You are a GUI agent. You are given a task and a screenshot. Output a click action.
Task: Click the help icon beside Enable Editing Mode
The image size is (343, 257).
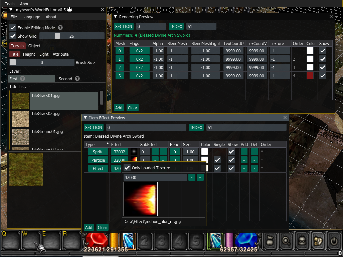[60, 28]
